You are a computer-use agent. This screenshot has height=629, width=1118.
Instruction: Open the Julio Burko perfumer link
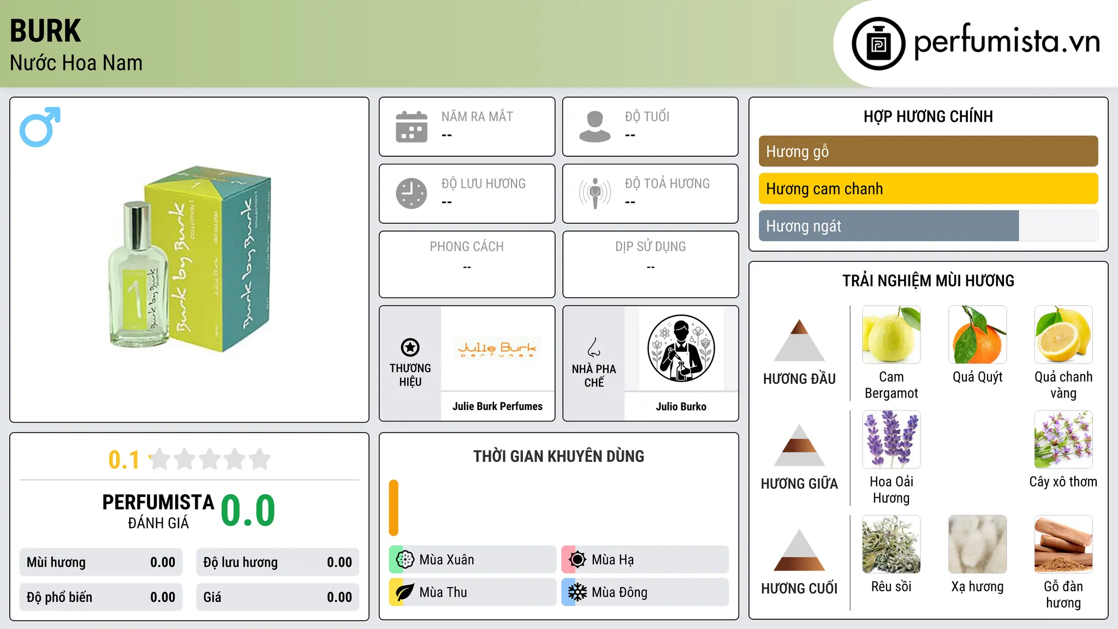pyautogui.click(x=681, y=406)
